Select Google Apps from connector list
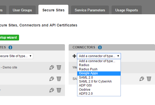Viewport: 155px width, 105px height. (99, 73)
